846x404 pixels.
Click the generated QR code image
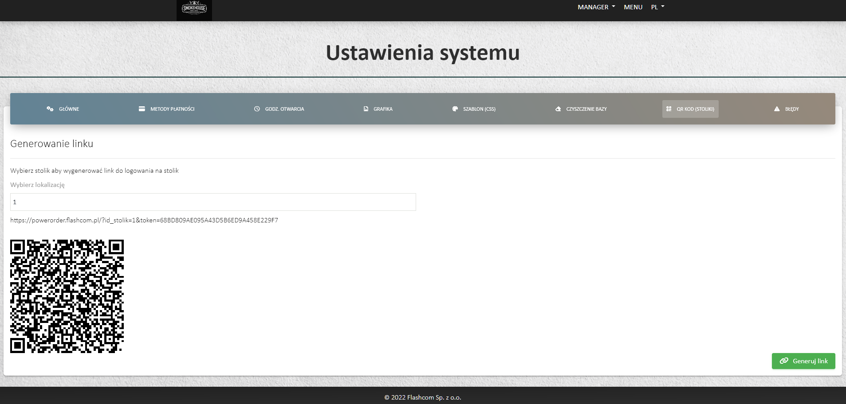coord(67,296)
